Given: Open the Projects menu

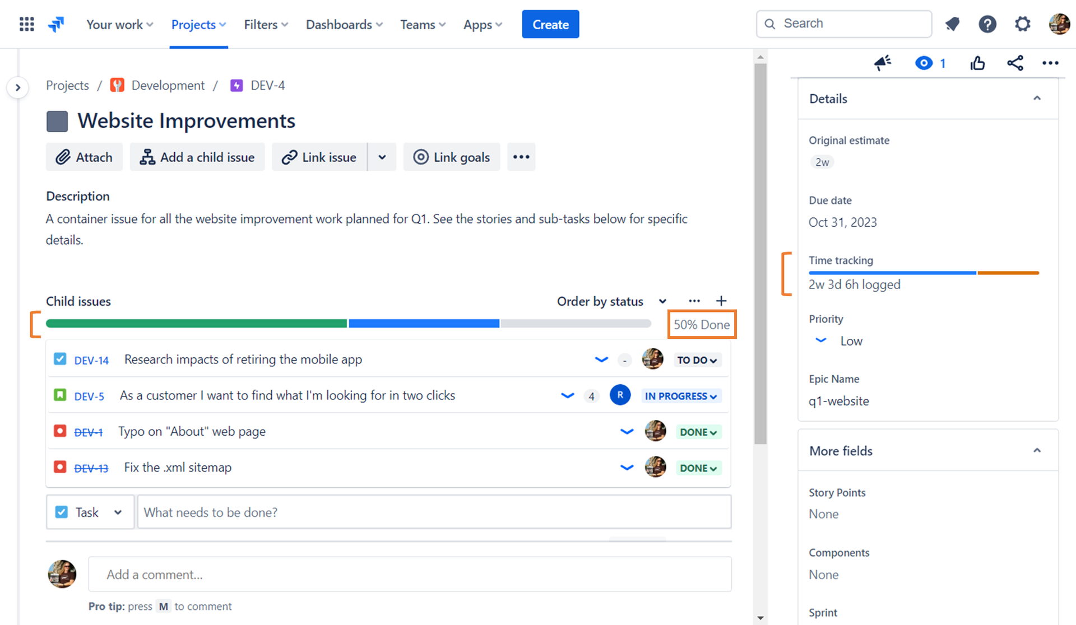Looking at the screenshot, I should coord(198,24).
